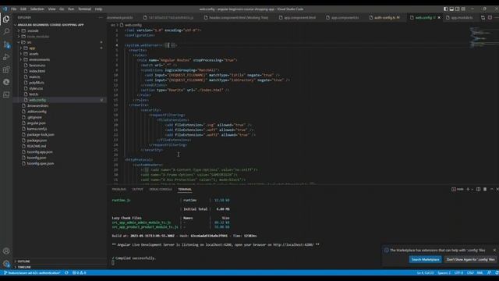Open the Manage gear icon
This screenshot has width=499, height=281.
6,264
